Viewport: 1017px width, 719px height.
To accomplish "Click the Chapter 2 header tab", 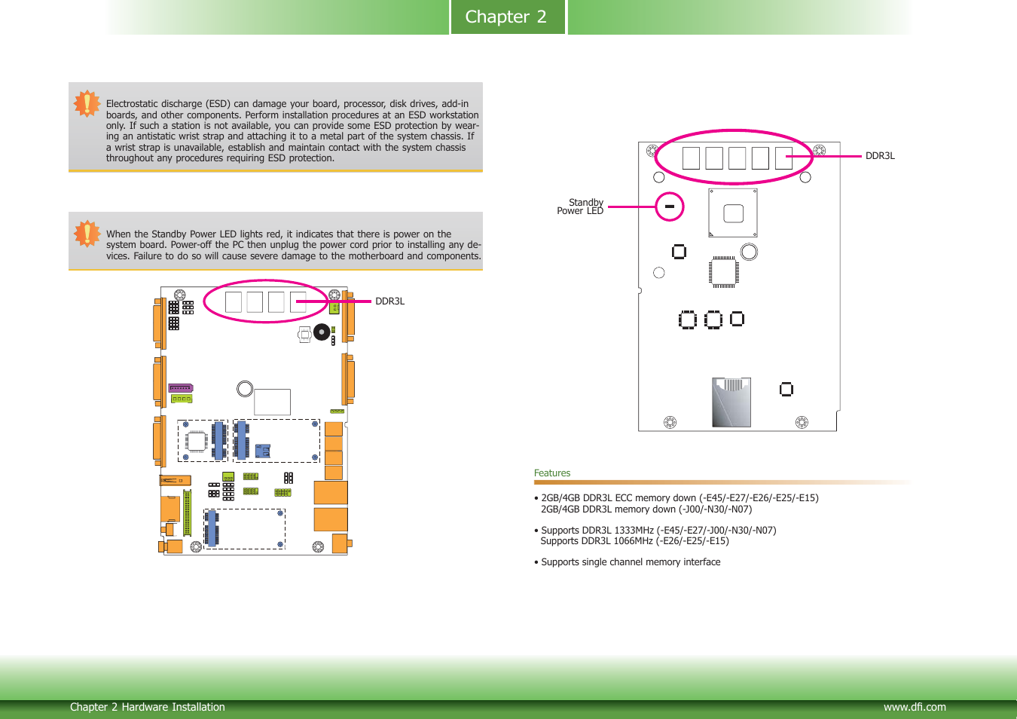I will tap(508, 17).
